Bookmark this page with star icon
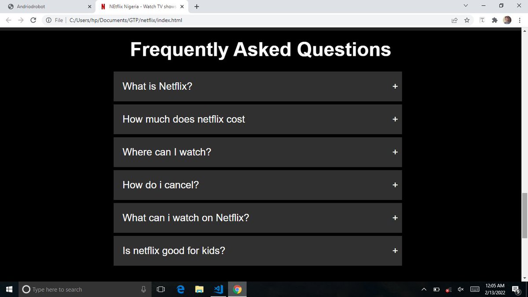This screenshot has height=297, width=528. (466, 20)
